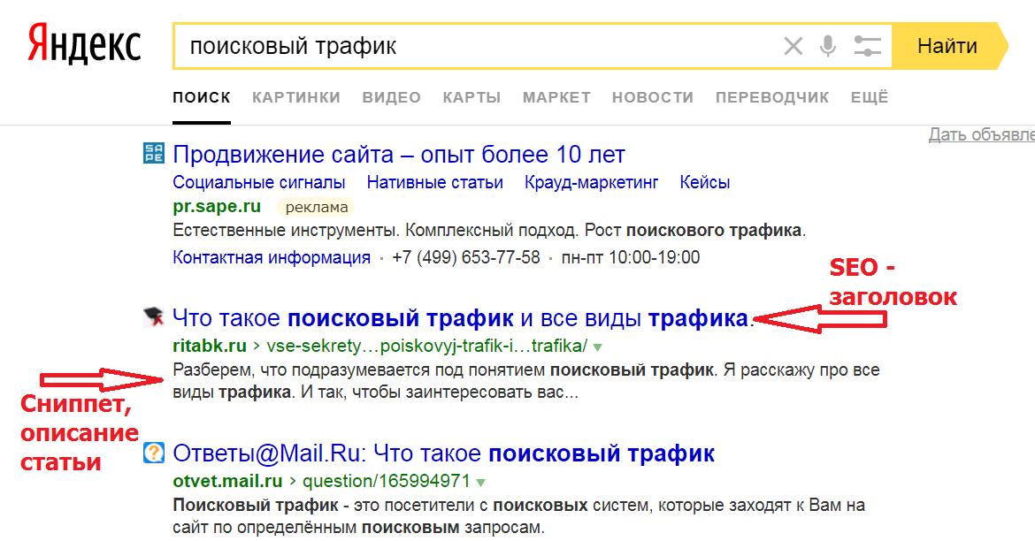Expand the ЕЩЁ menu
The image size is (1035, 541).
(x=870, y=97)
